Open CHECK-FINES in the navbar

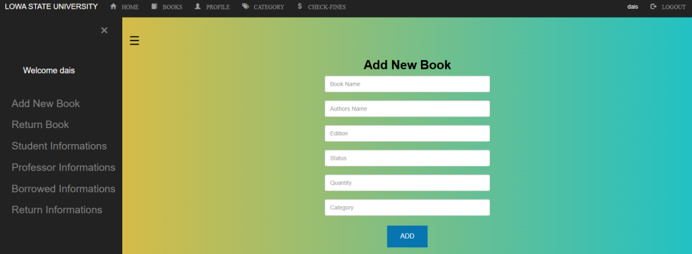click(x=326, y=7)
